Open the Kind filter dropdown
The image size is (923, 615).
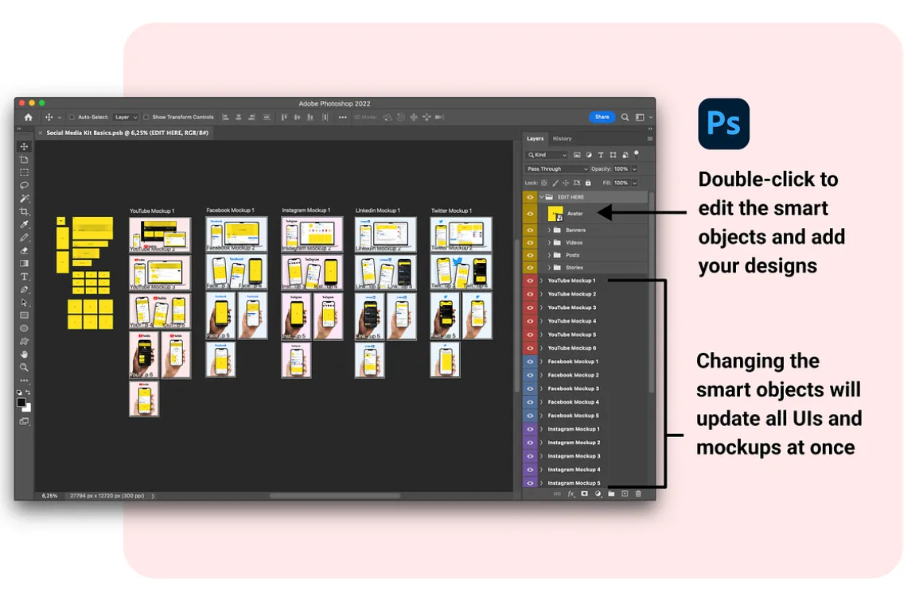pos(547,155)
